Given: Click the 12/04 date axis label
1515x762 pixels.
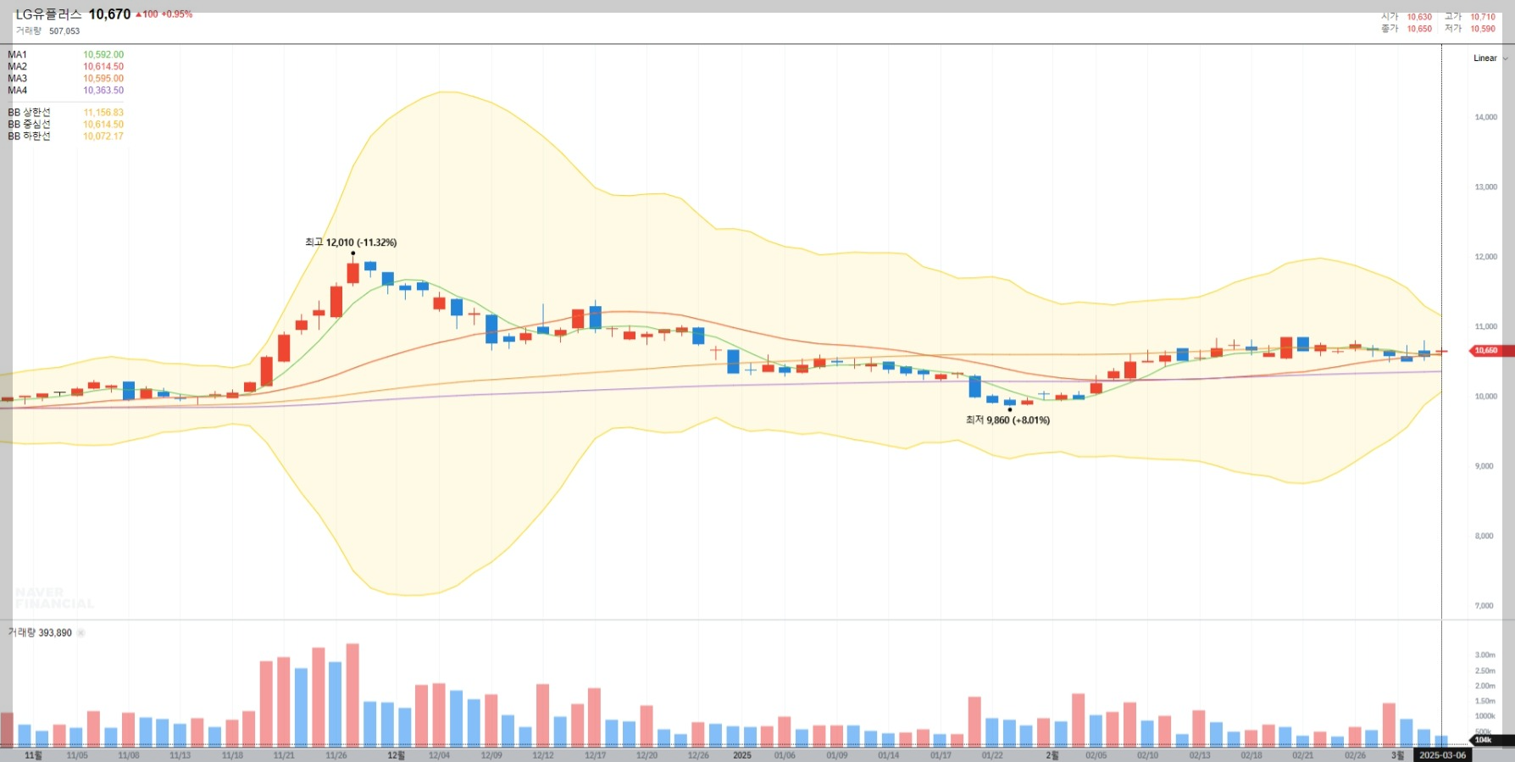Looking at the screenshot, I should (x=439, y=755).
